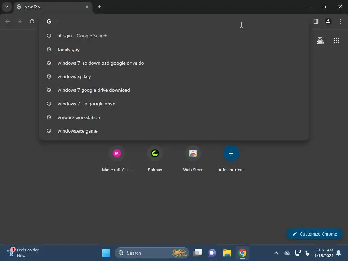Open the tab search dropdown arrow
Screen dimensions: 348x261
point(7,7)
